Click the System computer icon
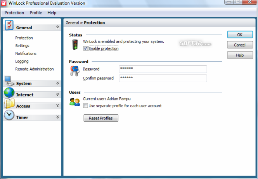258x179 pixels. coord(9,81)
